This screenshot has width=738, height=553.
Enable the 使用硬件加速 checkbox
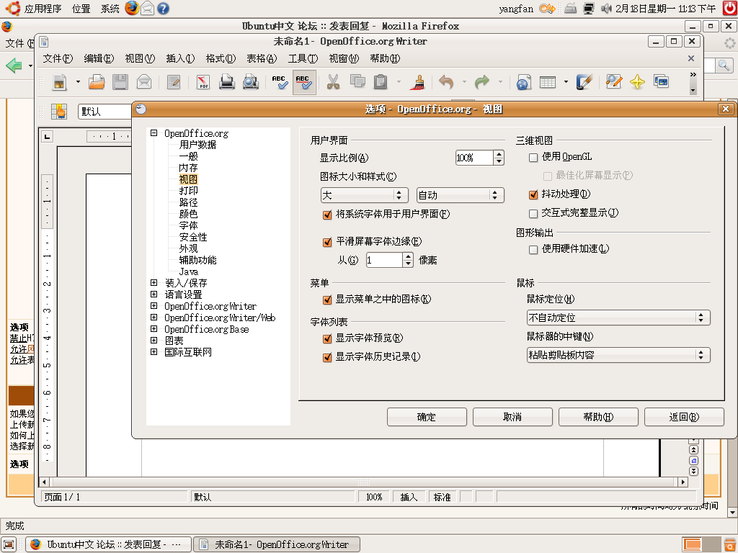tap(533, 250)
